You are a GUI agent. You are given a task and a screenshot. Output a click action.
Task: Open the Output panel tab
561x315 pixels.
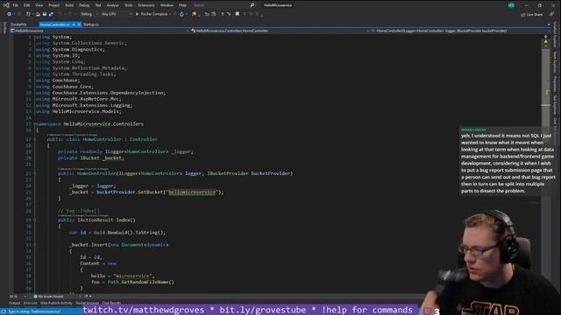coord(15,304)
